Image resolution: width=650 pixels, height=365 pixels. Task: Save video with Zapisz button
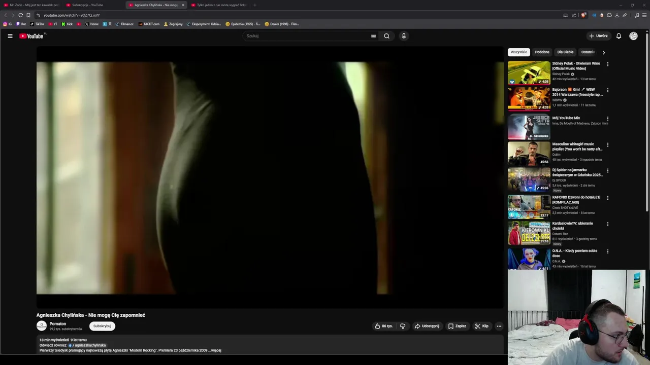[457, 326]
